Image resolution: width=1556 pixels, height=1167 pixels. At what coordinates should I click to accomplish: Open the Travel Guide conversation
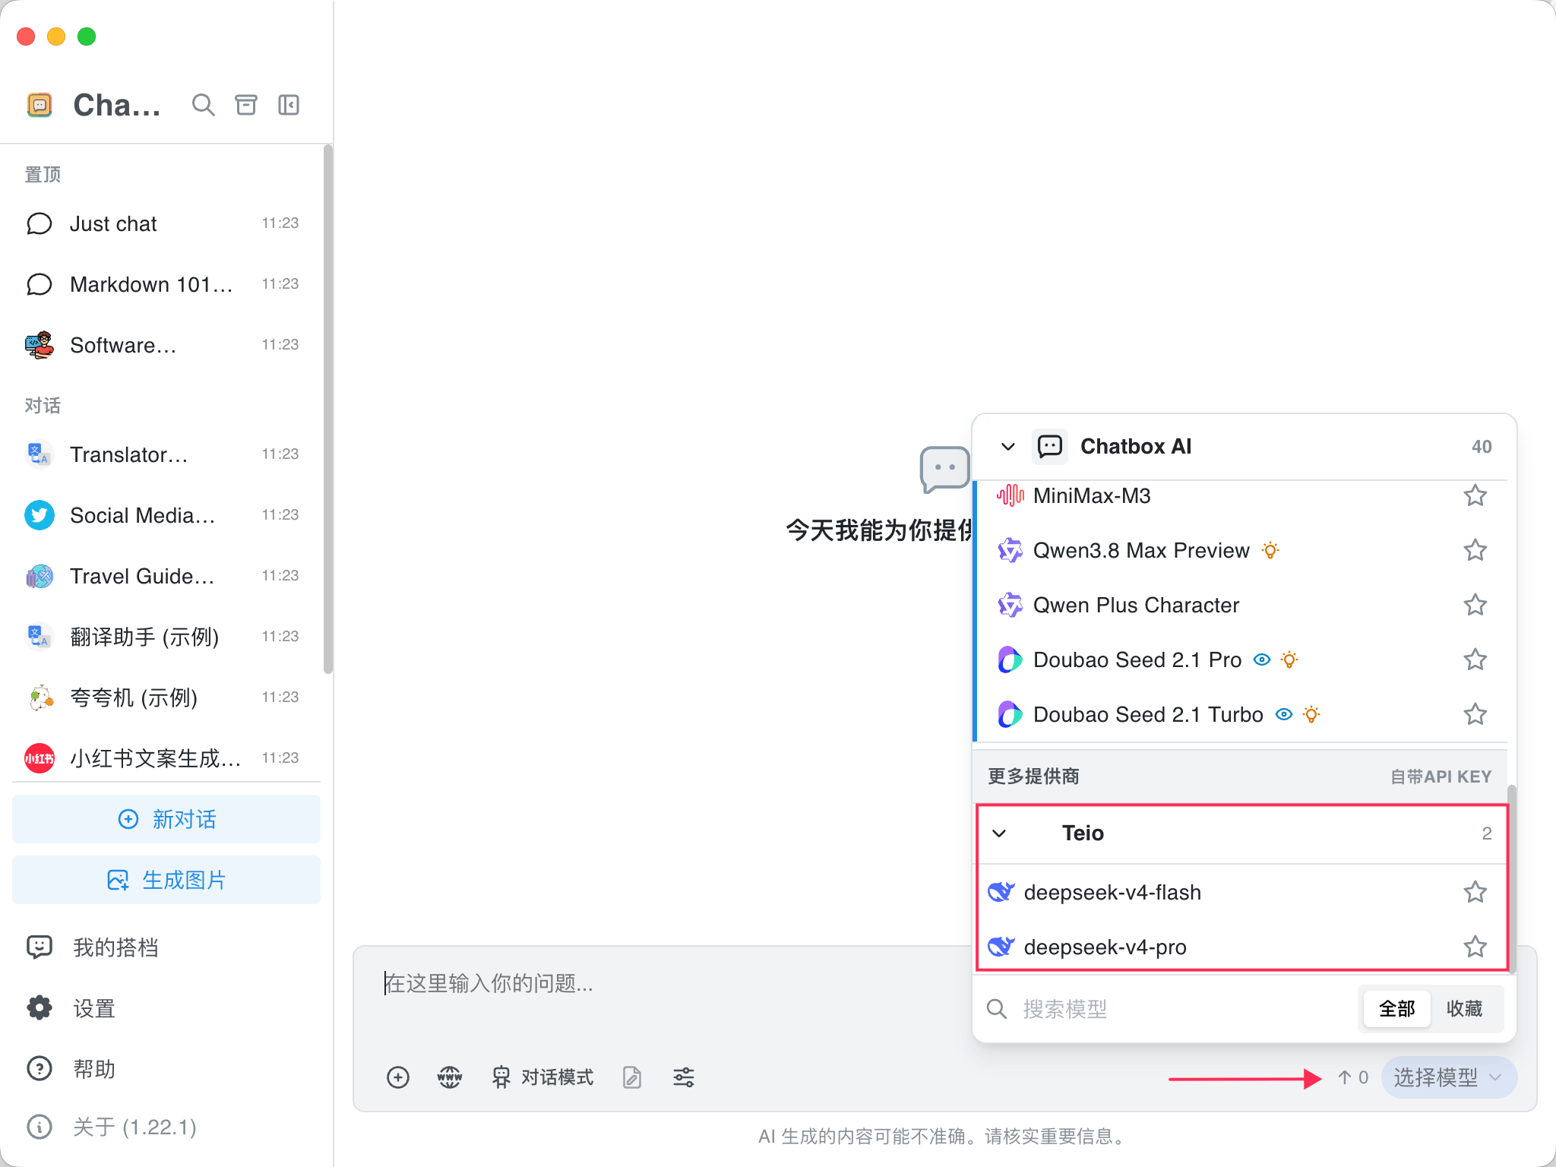[163, 576]
